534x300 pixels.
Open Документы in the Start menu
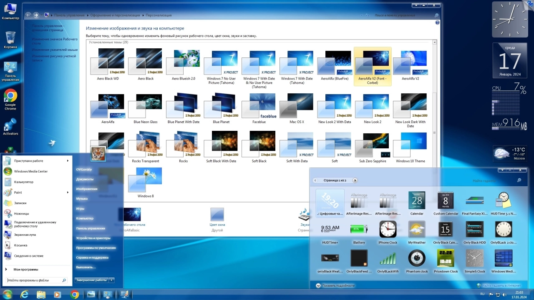pos(85,179)
